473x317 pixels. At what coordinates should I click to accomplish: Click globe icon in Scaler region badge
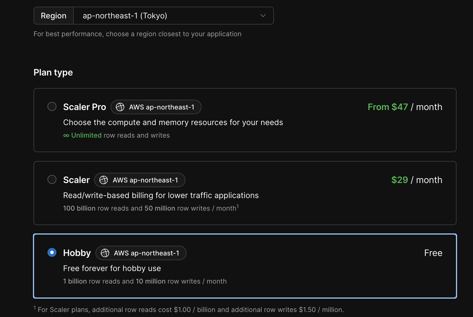click(x=104, y=180)
